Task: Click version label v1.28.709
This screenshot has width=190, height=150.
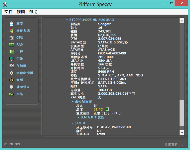Action: (x=12, y=144)
